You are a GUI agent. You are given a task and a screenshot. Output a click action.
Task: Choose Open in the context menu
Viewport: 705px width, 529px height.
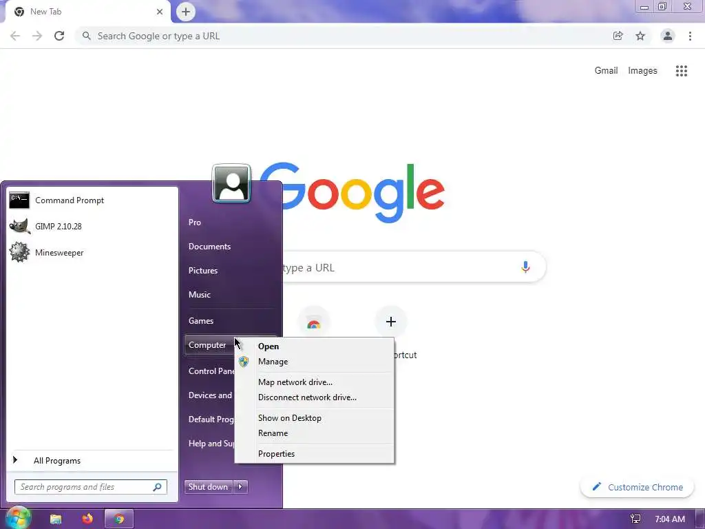click(x=314, y=346)
